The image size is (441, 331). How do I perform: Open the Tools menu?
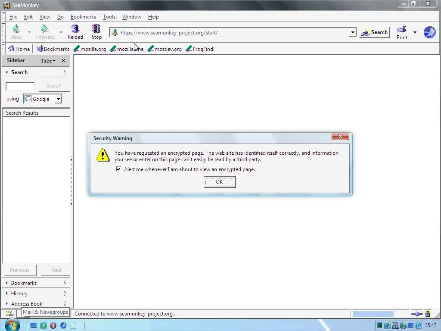(109, 17)
